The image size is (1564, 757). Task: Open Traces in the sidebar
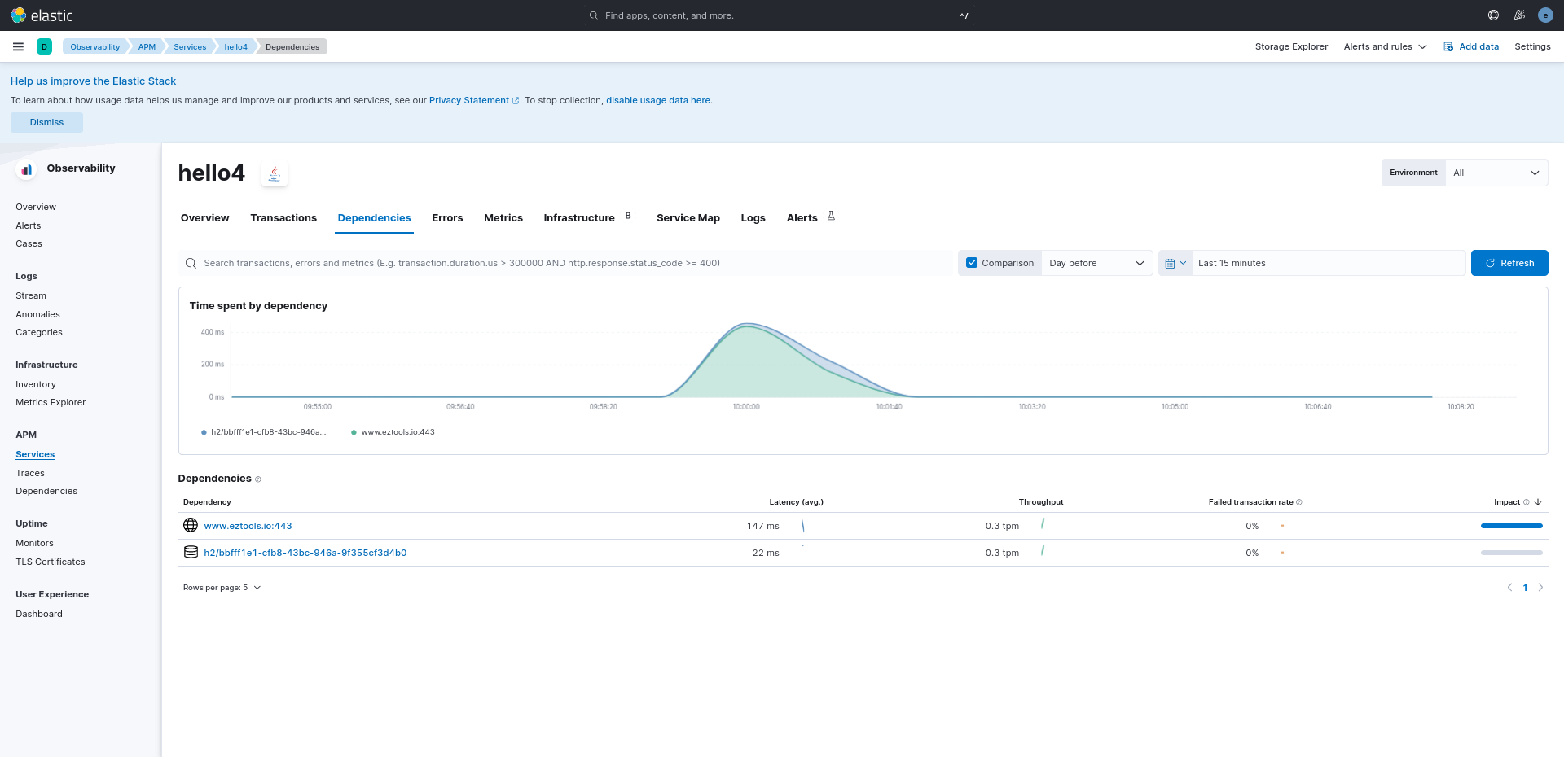(30, 473)
